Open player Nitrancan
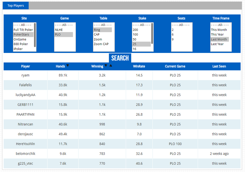 26,124
